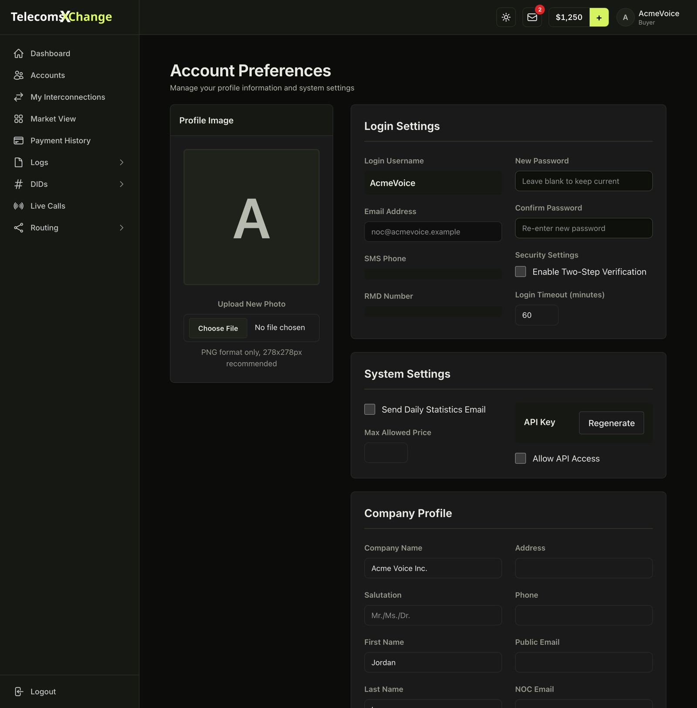The height and width of the screenshot is (708, 697).
Task: Click the Salutation input field
Action: point(433,615)
